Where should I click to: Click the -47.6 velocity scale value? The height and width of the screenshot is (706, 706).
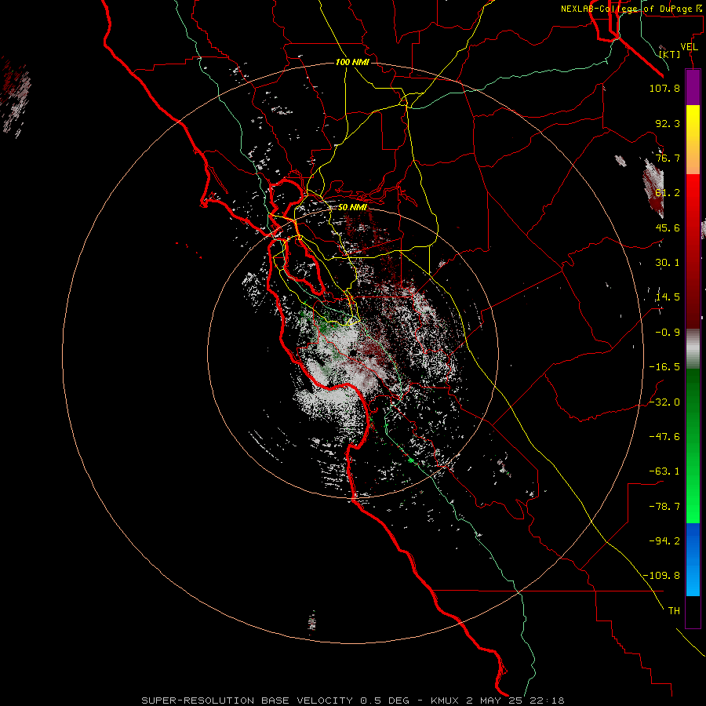(x=664, y=437)
